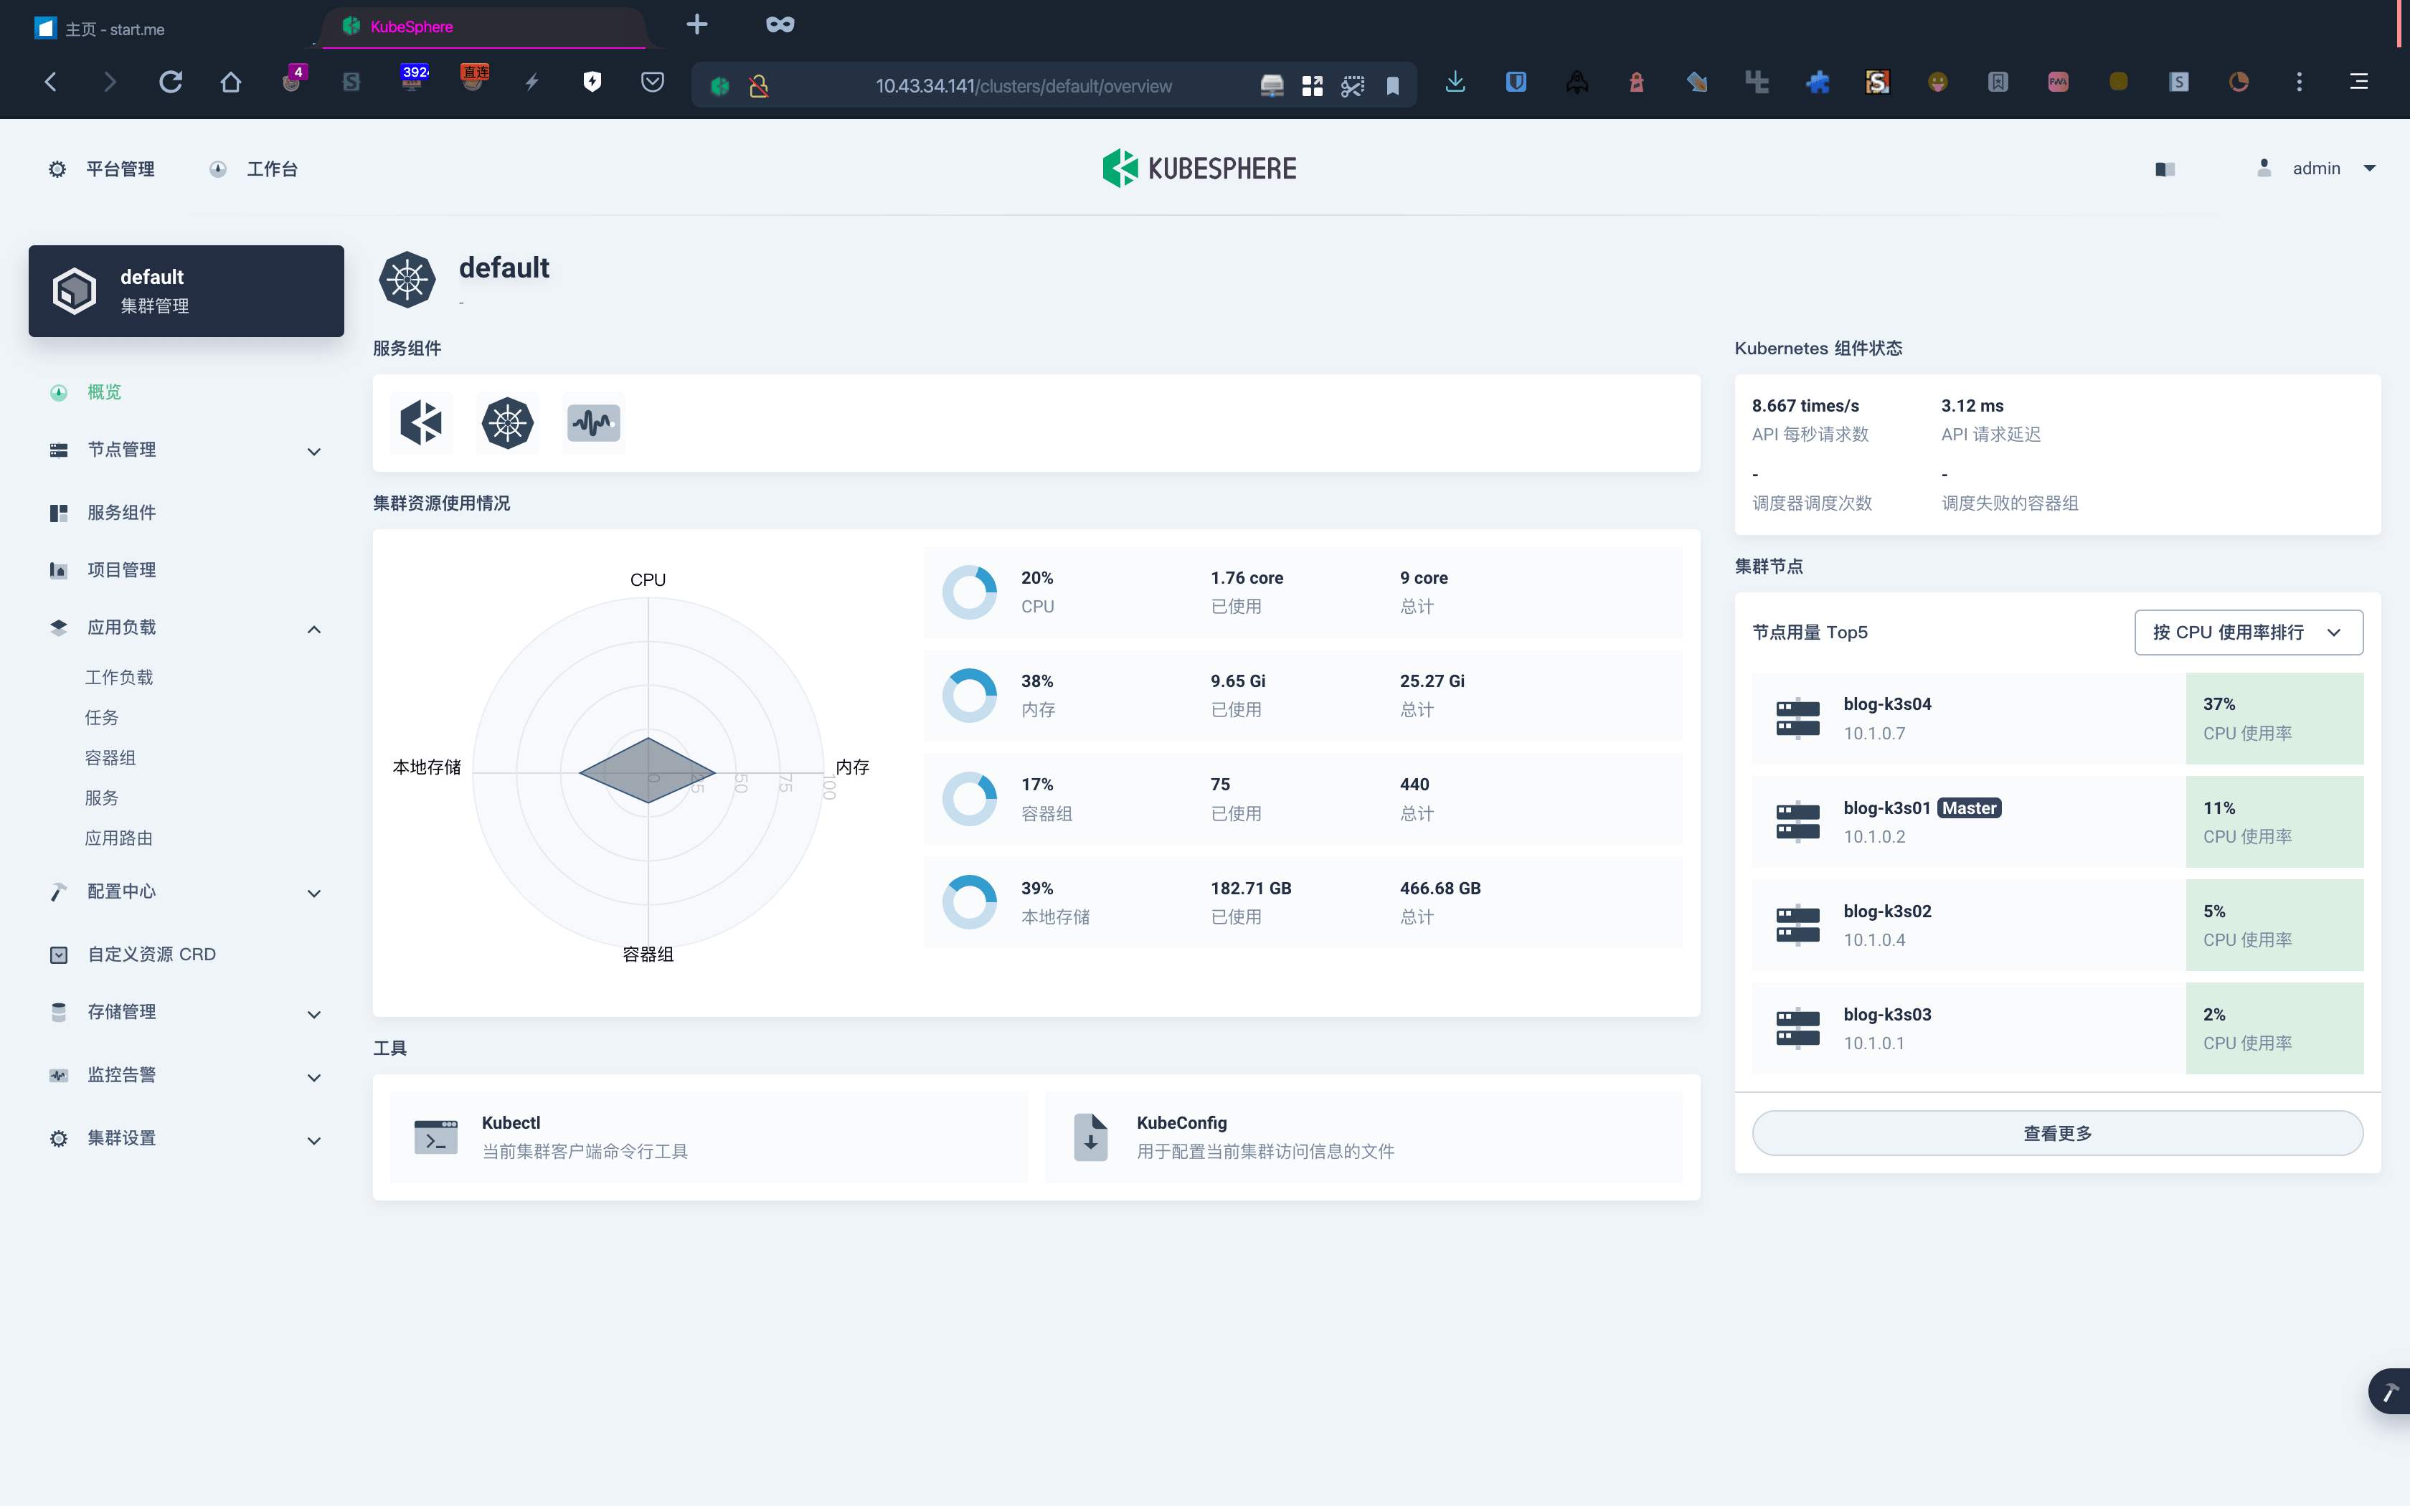2410x1506 pixels.
Task: Click the KubeSphere logo in the header
Action: pos(1199,169)
